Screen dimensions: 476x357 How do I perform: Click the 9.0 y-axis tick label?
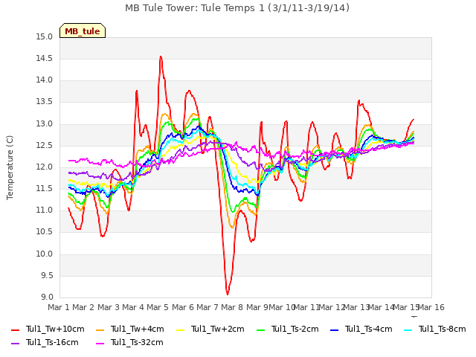[x=47, y=297]
